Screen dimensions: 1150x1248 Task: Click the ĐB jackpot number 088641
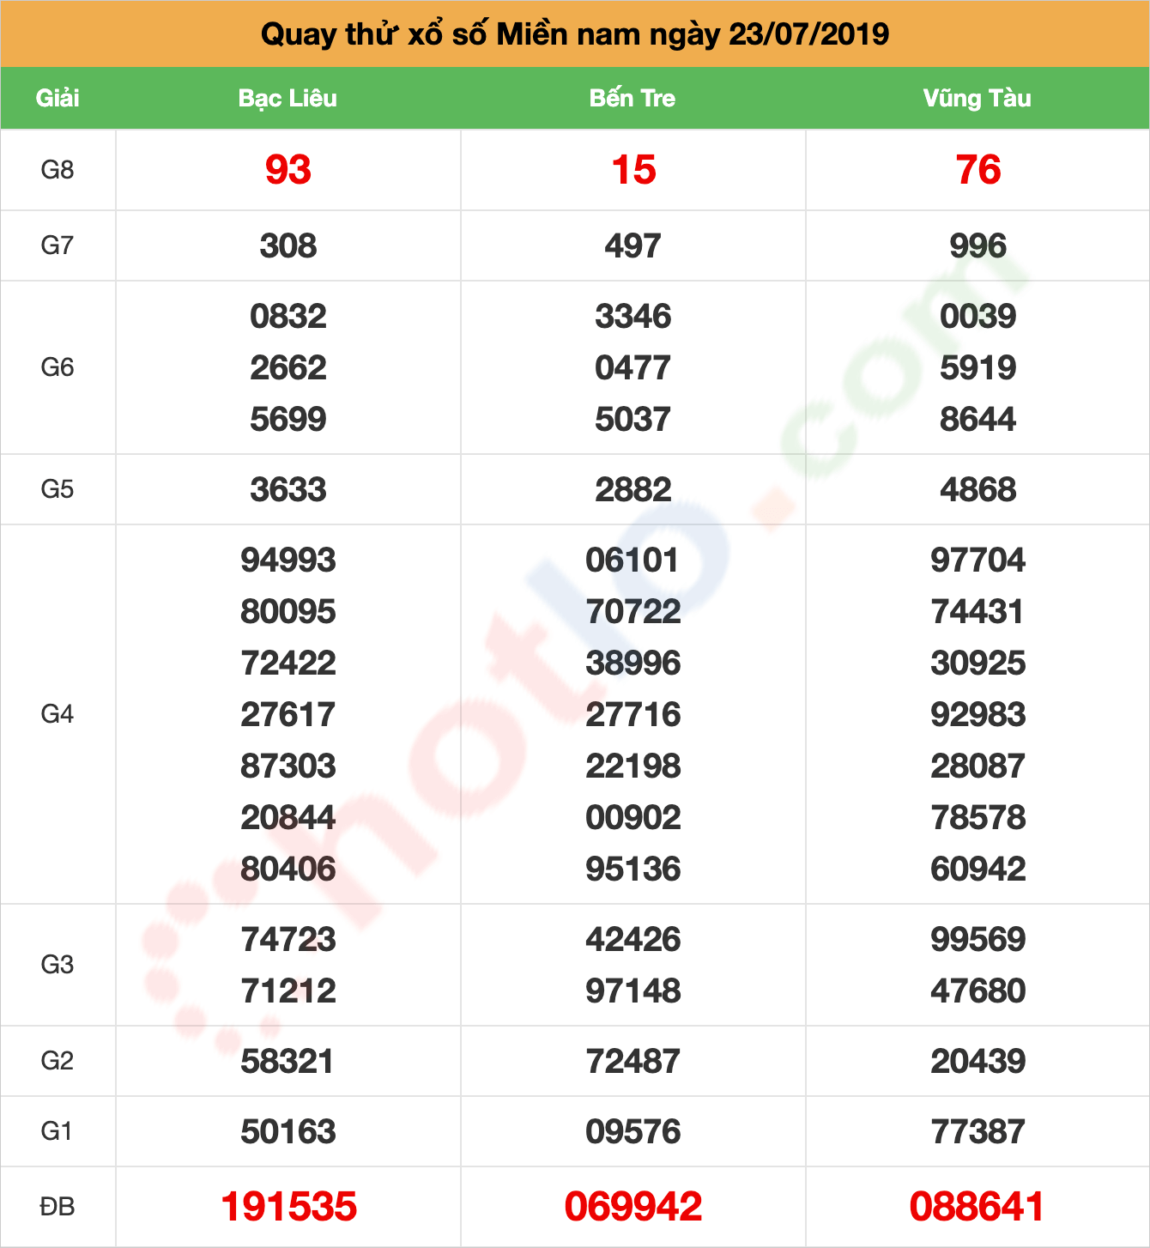pos(978,1207)
